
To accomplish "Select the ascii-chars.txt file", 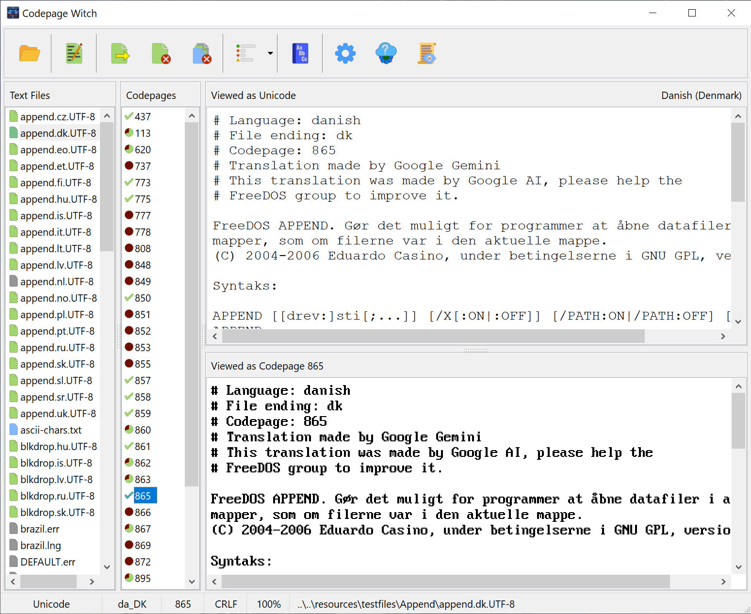I will [51, 430].
